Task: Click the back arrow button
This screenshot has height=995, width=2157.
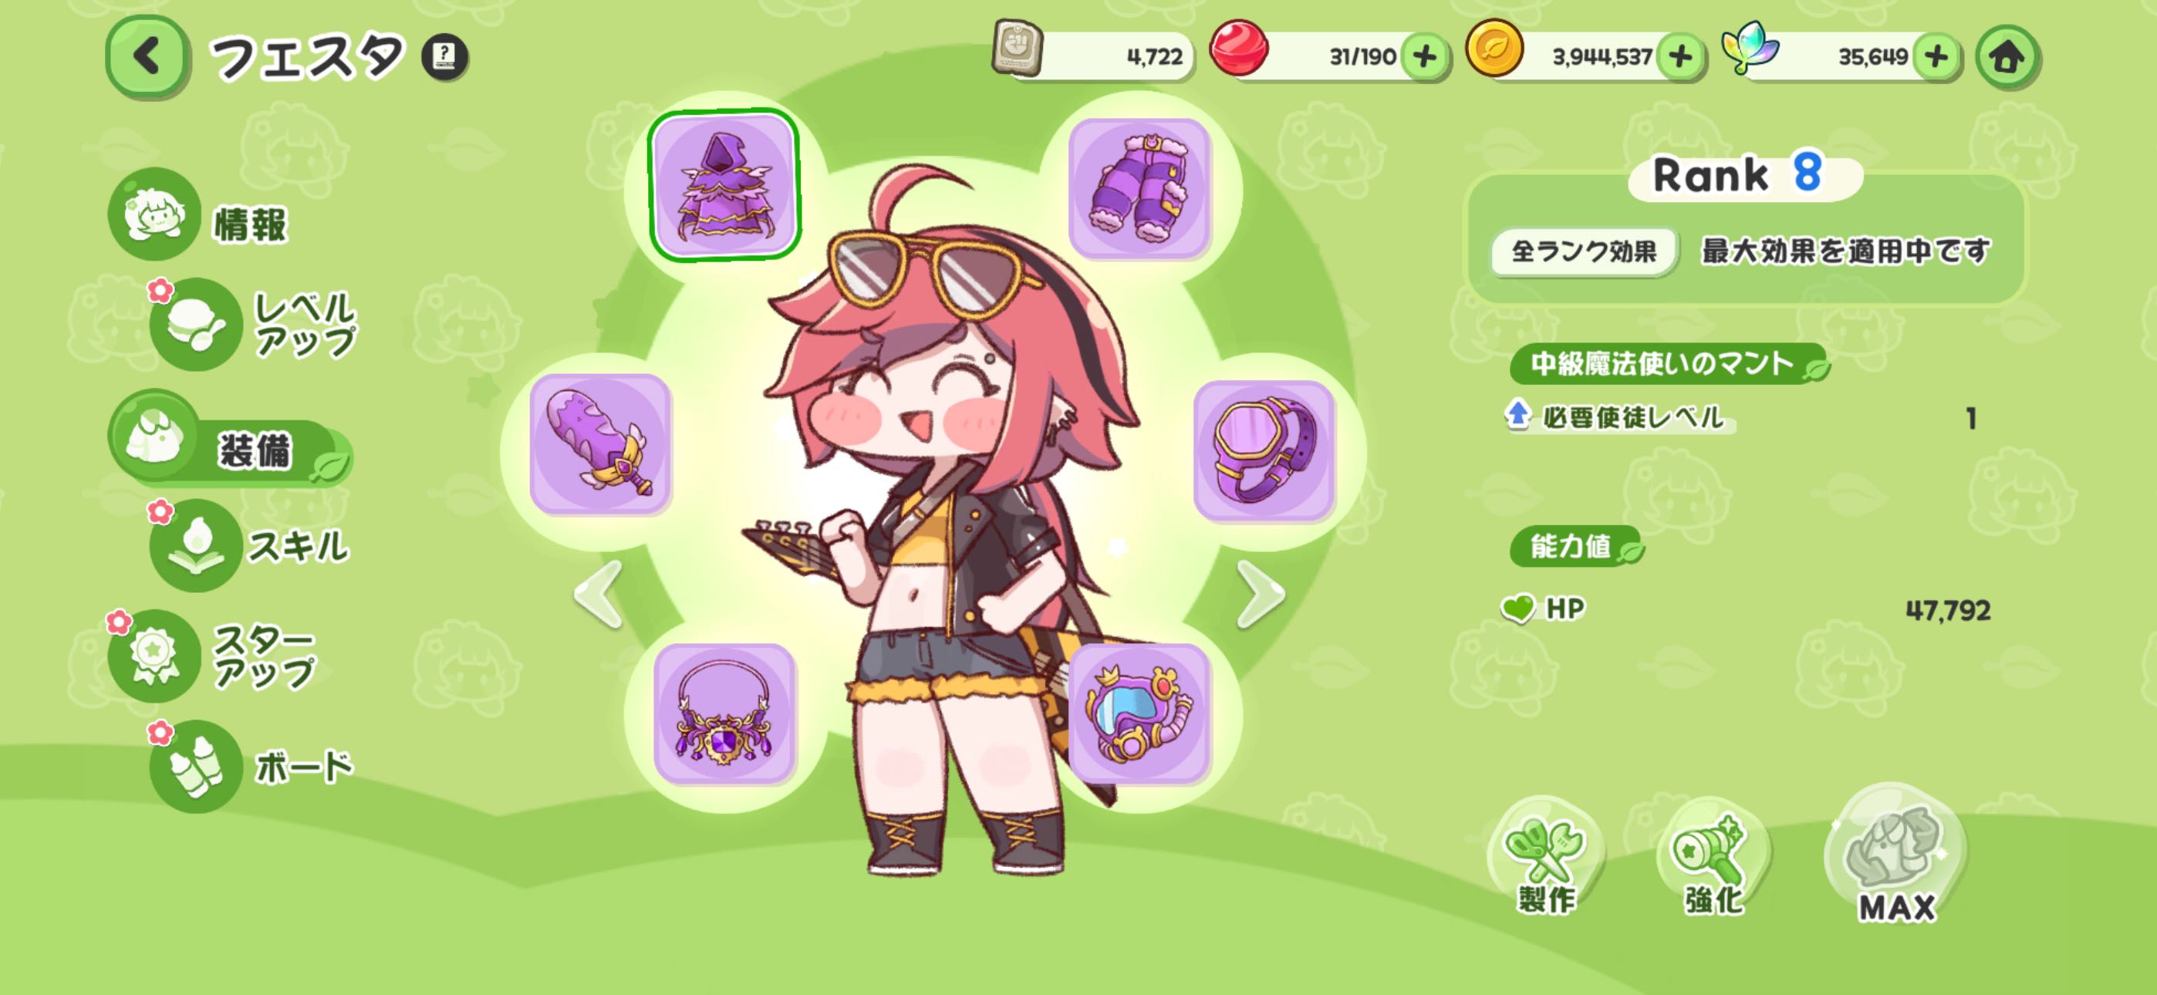Action: [147, 57]
